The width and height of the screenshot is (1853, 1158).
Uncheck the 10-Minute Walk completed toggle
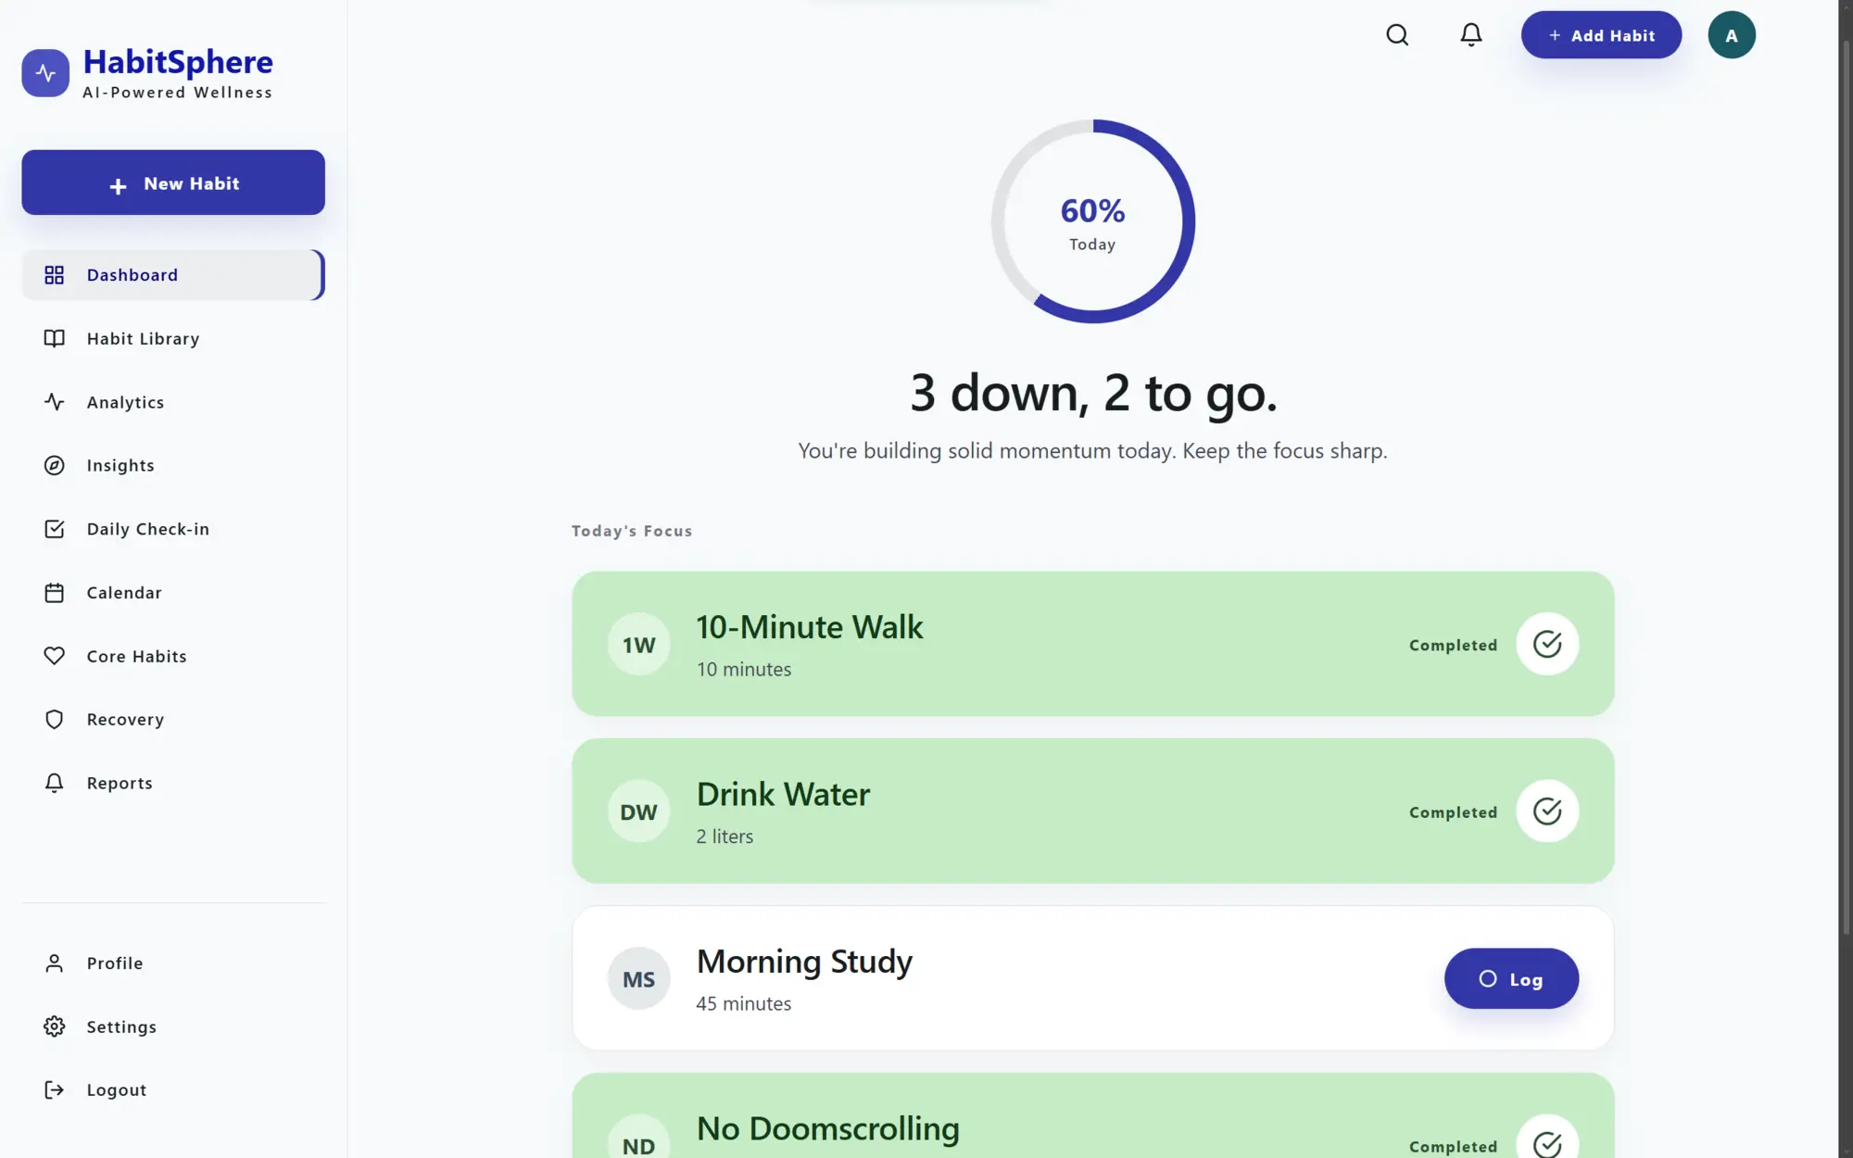coord(1547,644)
